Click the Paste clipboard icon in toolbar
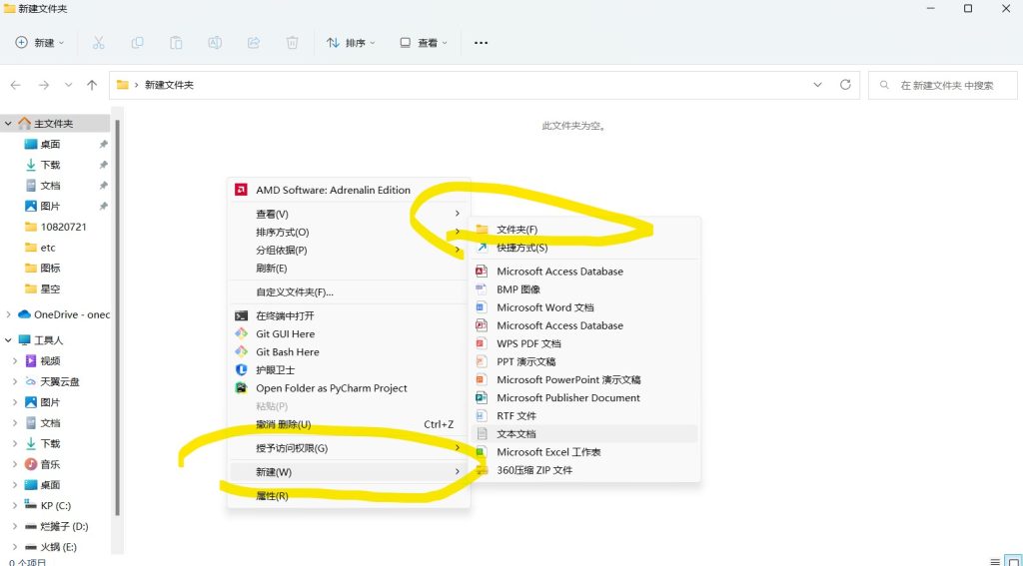Image resolution: width=1023 pixels, height=566 pixels. click(176, 43)
